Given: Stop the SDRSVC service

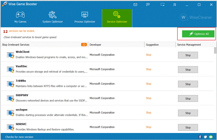Looking at the screenshot, I should coord(188,128).
